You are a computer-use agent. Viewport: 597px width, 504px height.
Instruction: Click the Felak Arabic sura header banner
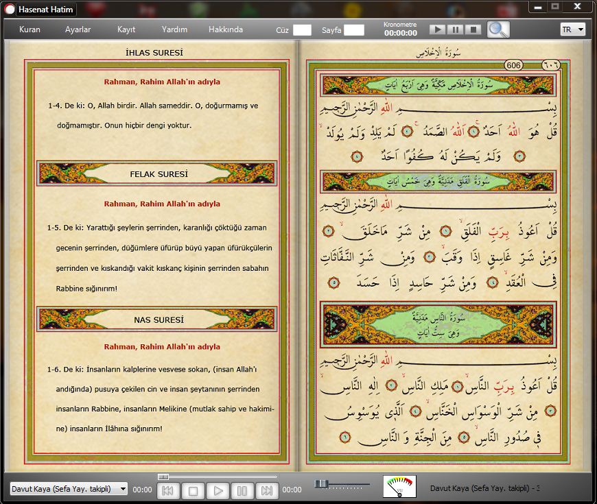438,182
